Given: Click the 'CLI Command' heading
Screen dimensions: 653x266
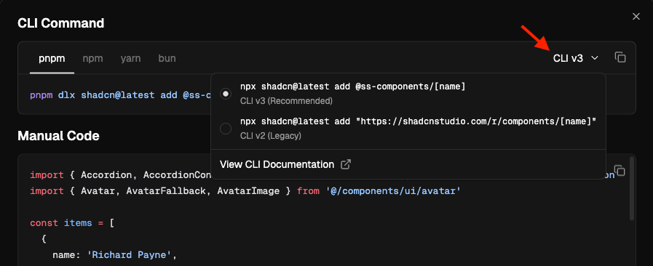Looking at the screenshot, I should tap(61, 23).
